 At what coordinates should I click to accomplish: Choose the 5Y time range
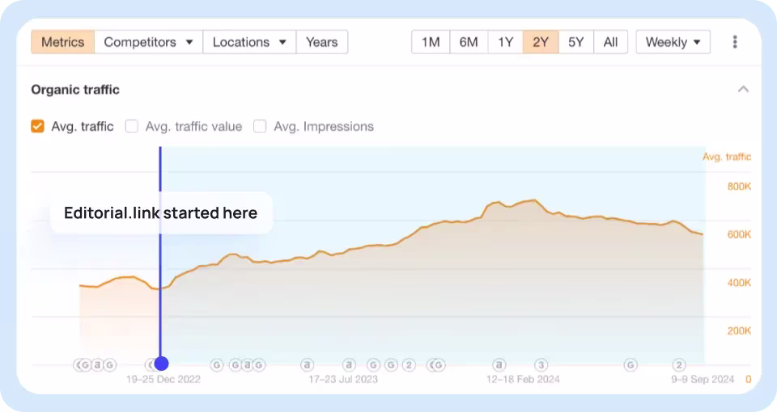(575, 42)
